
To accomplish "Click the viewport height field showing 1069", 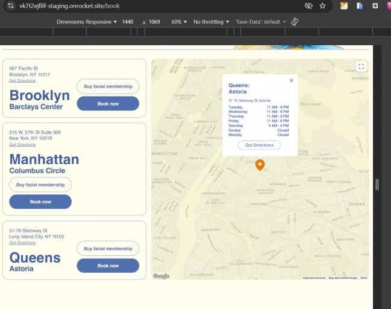I will [154, 22].
